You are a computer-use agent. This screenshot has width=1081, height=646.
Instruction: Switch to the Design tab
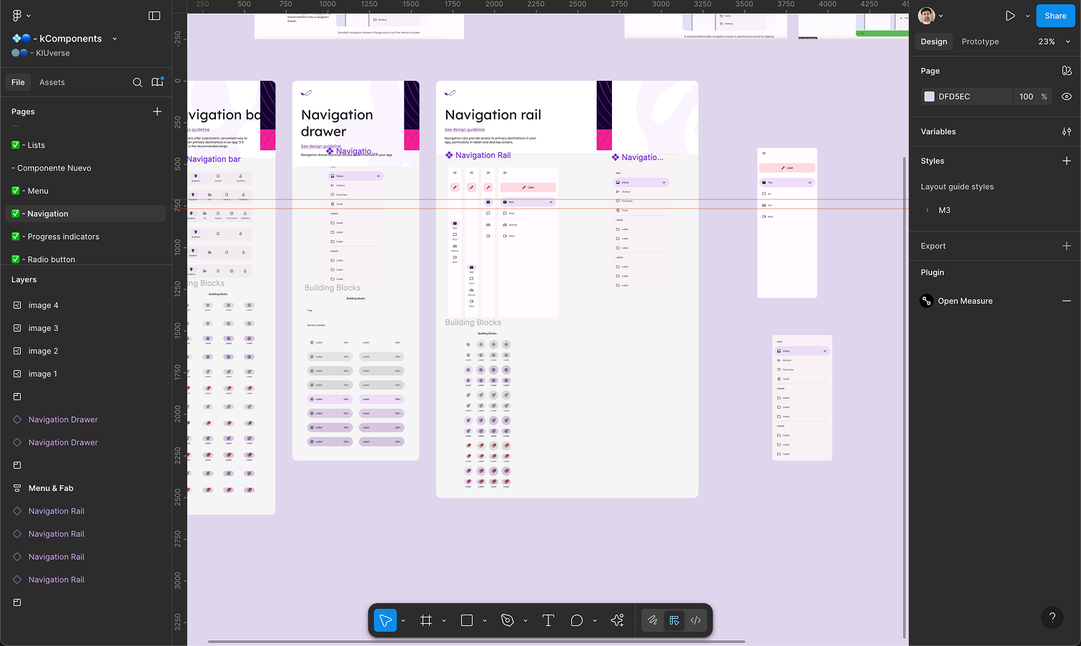click(x=934, y=41)
